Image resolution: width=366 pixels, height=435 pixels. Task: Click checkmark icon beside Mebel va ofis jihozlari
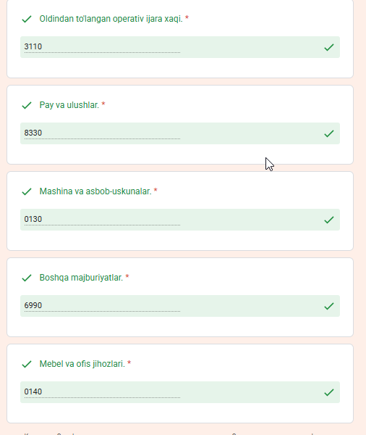point(27,364)
